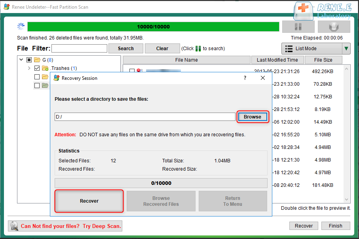This screenshot has width=359, height=239.
Task: Click Recover button in the main window
Action: tap(304, 226)
